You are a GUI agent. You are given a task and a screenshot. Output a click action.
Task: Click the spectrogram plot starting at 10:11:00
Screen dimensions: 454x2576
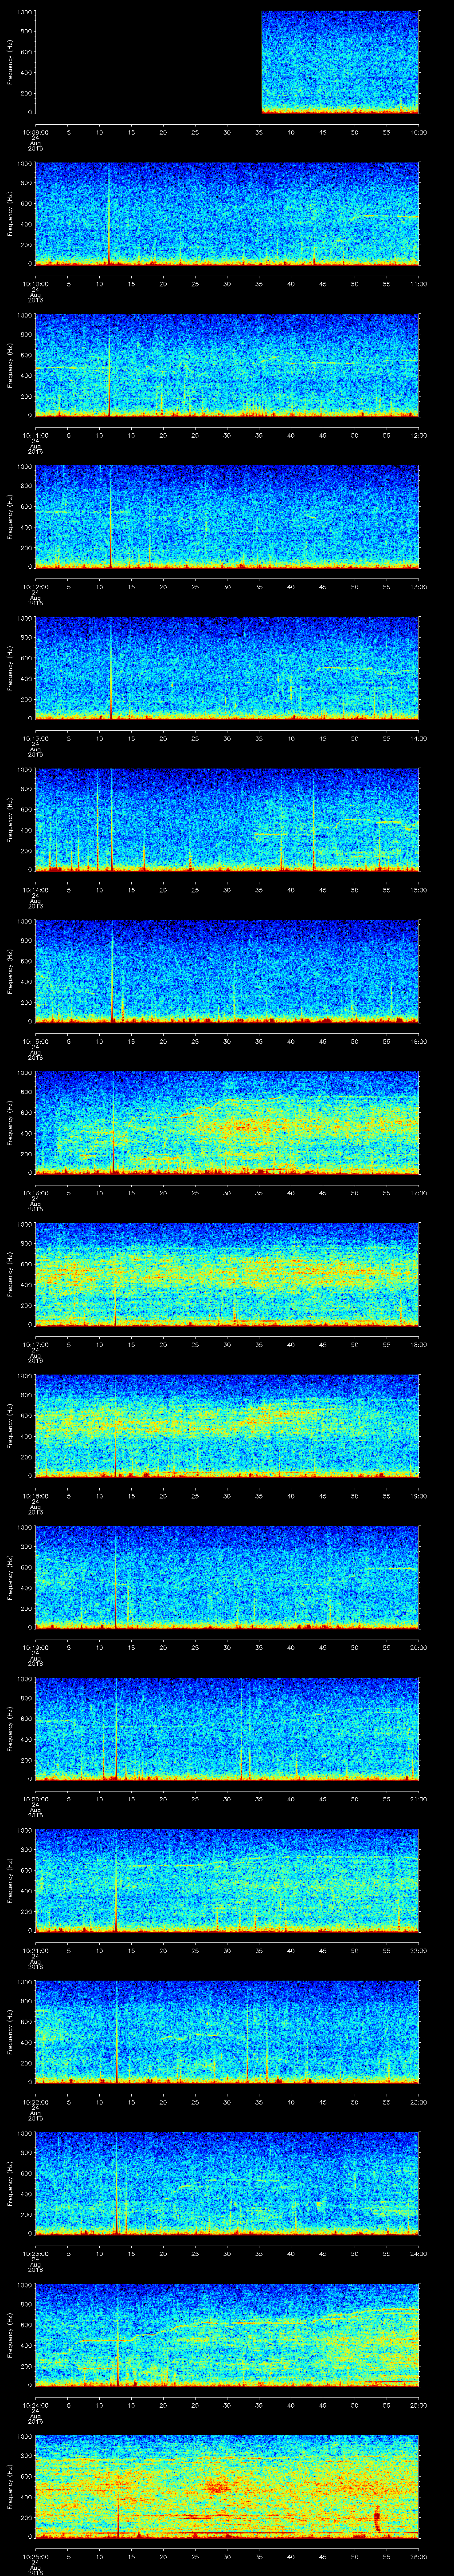227,366
